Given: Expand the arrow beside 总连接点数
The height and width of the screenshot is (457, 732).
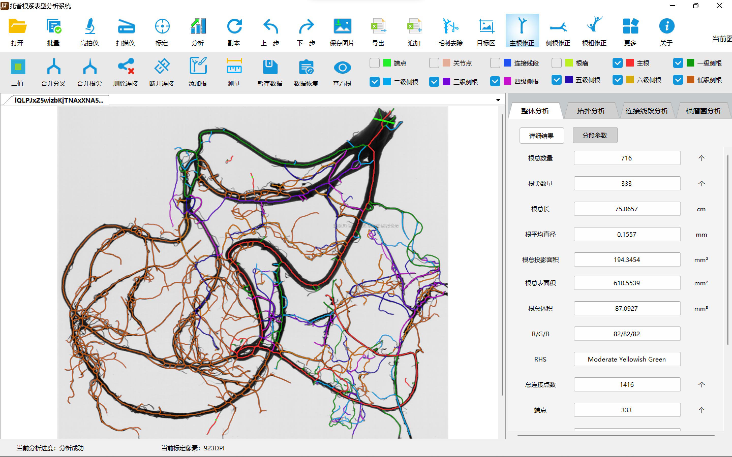Looking at the screenshot, I should 701,384.
